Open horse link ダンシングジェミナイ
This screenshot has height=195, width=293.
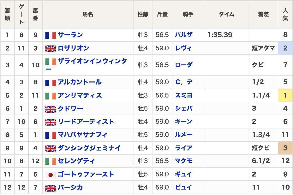click(x=89, y=148)
